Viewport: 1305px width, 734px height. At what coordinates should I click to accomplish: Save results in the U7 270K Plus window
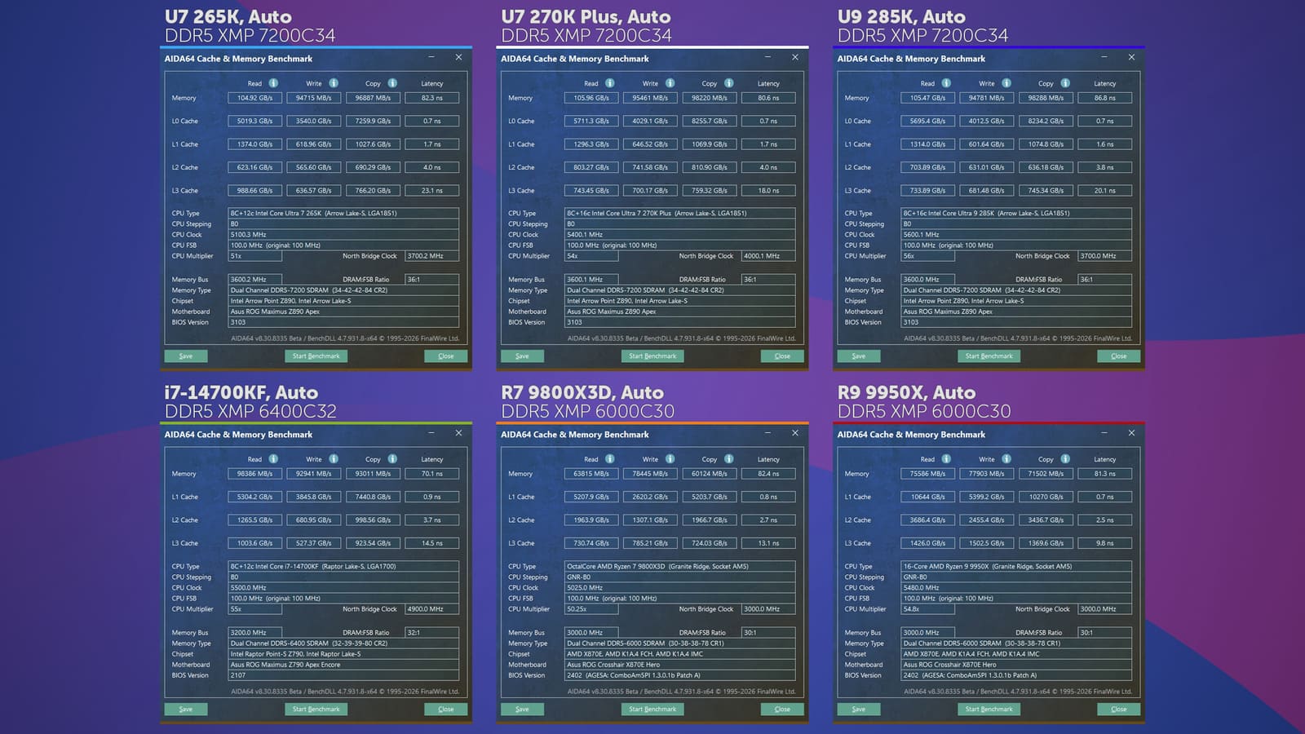(x=522, y=356)
